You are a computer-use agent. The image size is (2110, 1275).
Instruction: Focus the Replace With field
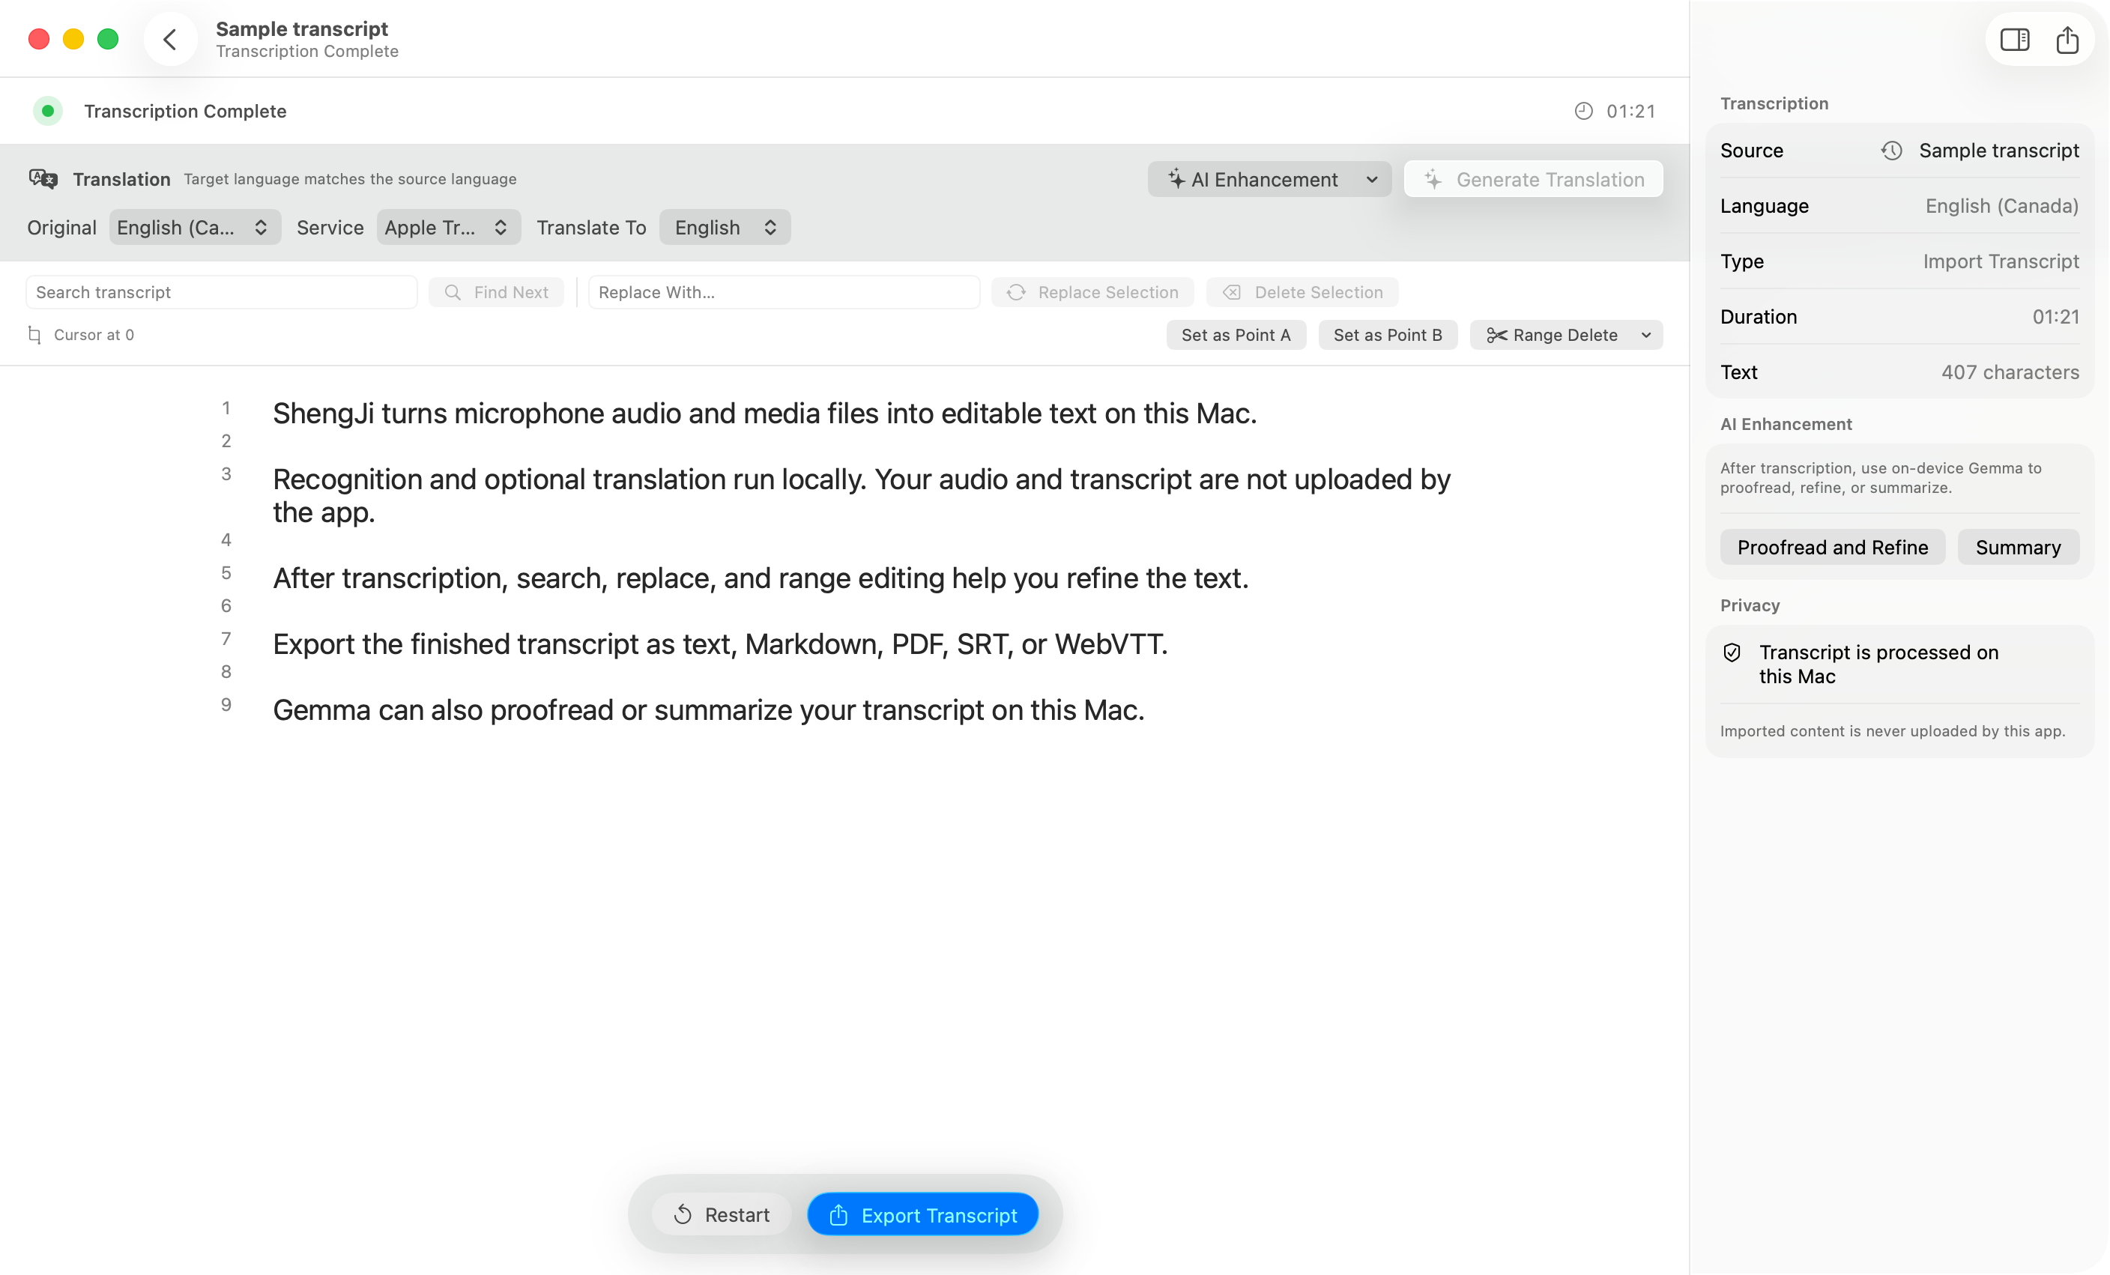click(x=784, y=292)
